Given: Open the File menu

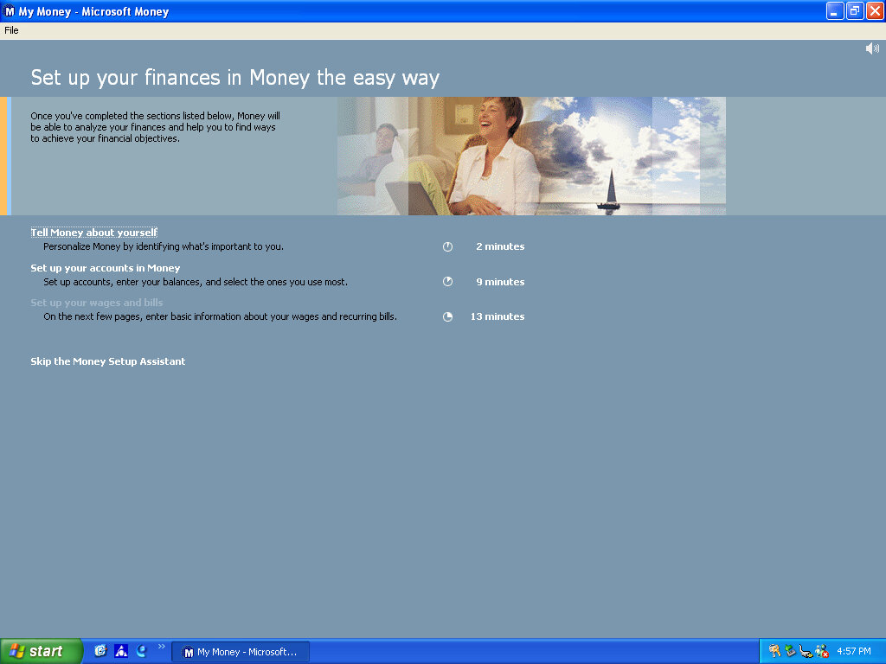Looking at the screenshot, I should point(11,30).
